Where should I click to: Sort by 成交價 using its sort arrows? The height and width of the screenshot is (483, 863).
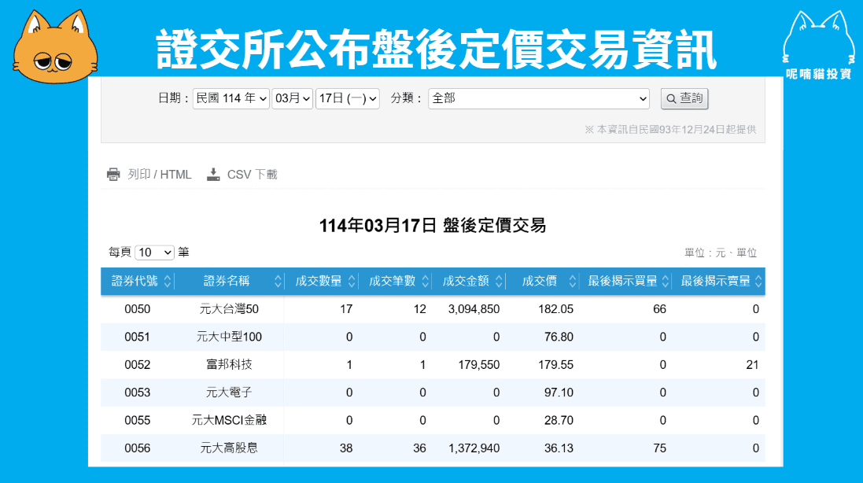point(573,281)
